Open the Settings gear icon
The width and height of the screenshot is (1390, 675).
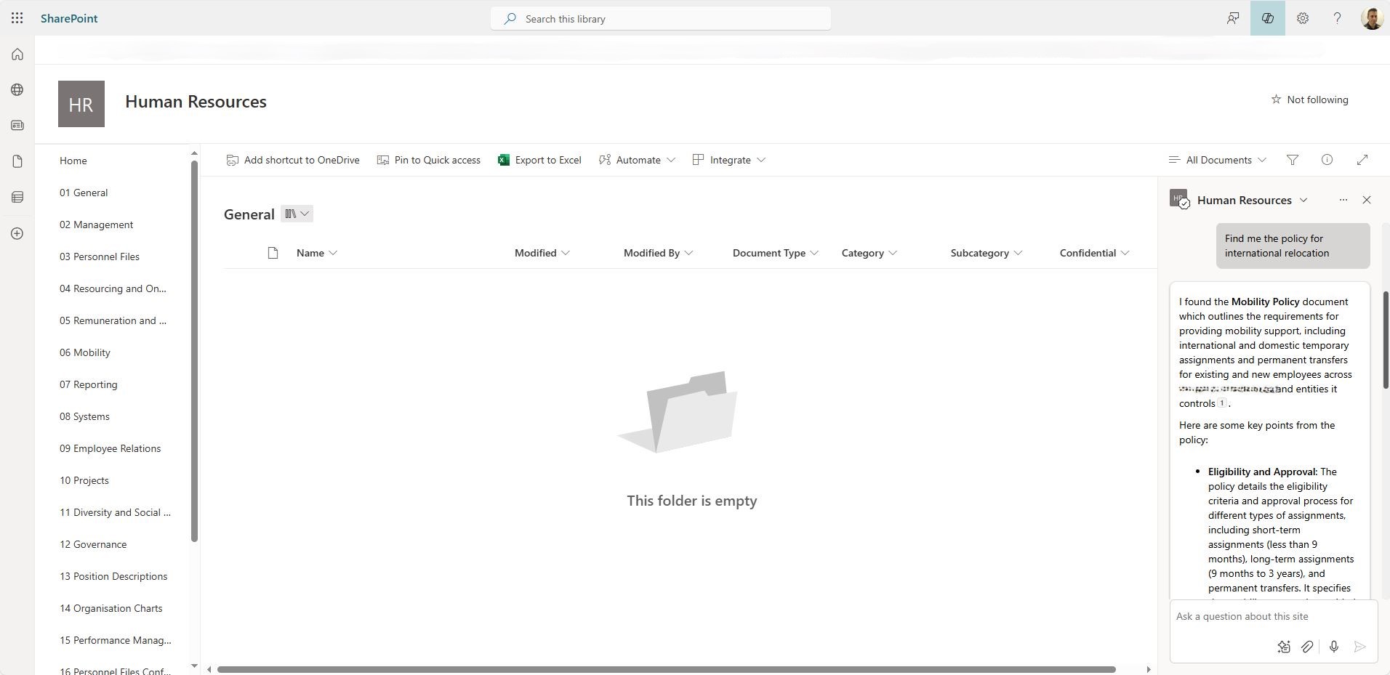[x=1302, y=18]
